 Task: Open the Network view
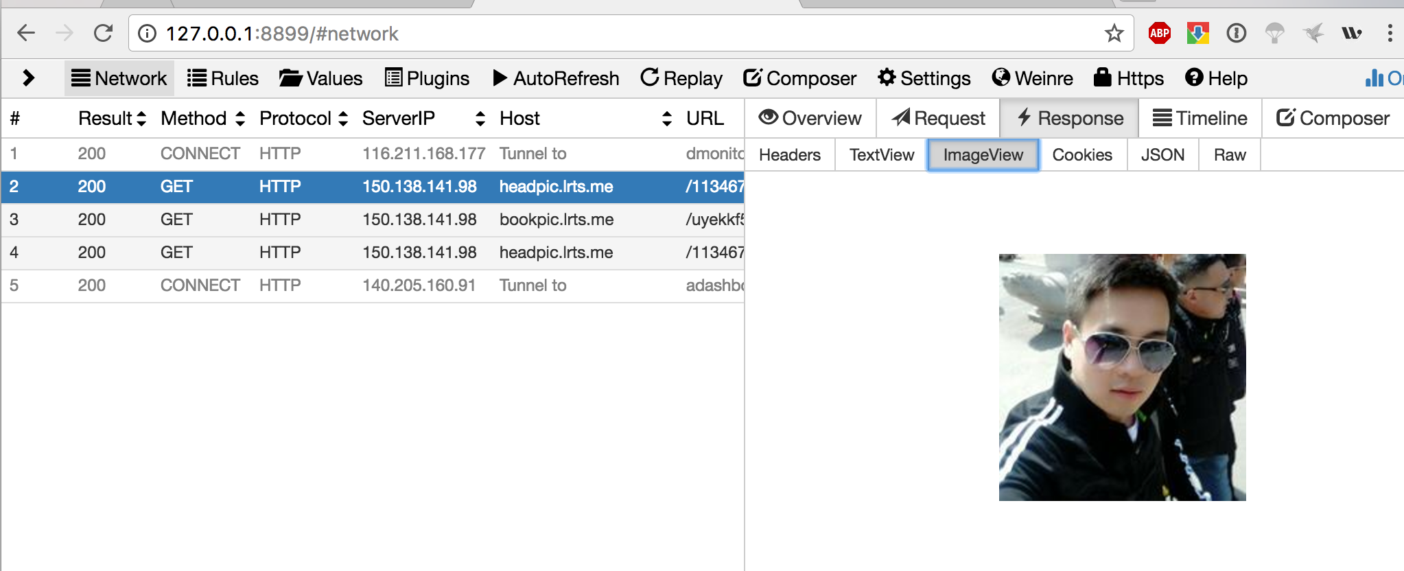point(119,78)
